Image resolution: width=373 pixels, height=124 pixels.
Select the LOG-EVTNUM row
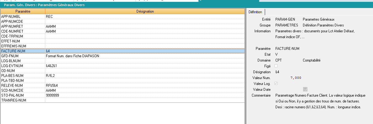23,66
